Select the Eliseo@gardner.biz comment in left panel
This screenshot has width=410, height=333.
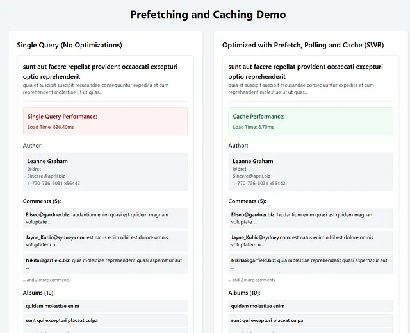point(105,218)
